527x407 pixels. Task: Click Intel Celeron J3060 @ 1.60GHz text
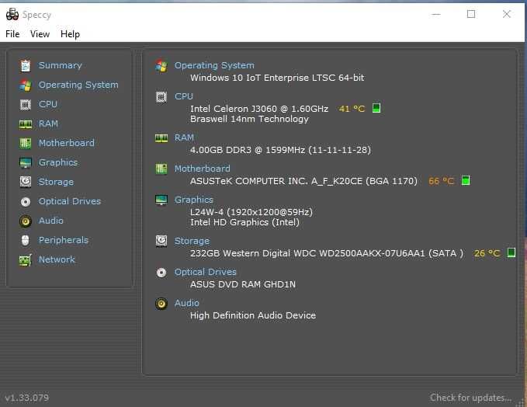tap(259, 109)
